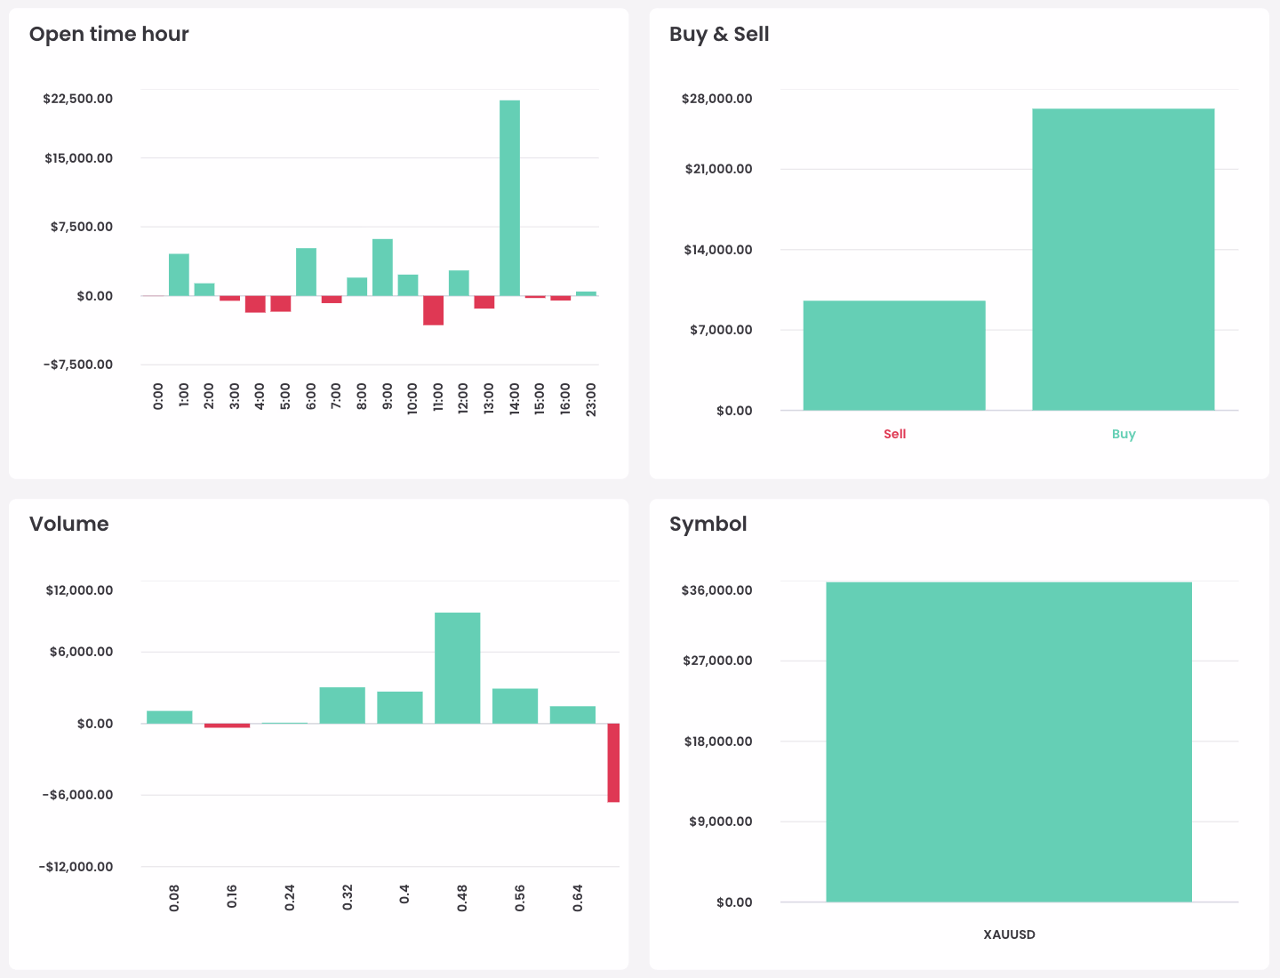
Task: Click the 0.64 bar in Volume chart
Action: coord(572,715)
